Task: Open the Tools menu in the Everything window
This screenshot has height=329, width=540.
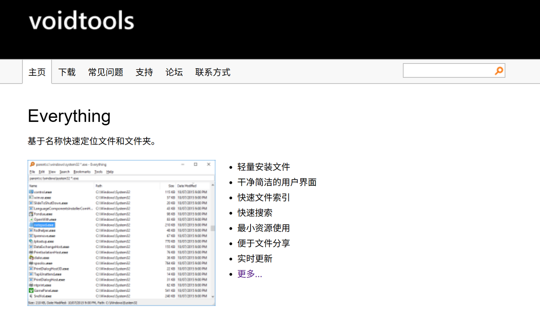Action: point(98,172)
